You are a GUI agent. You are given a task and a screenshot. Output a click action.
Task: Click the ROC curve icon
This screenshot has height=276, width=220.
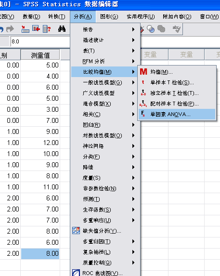[76, 273]
